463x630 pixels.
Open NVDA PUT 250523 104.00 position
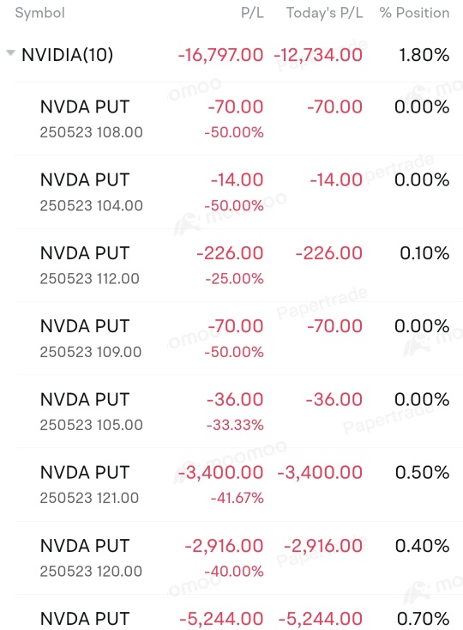238,192
